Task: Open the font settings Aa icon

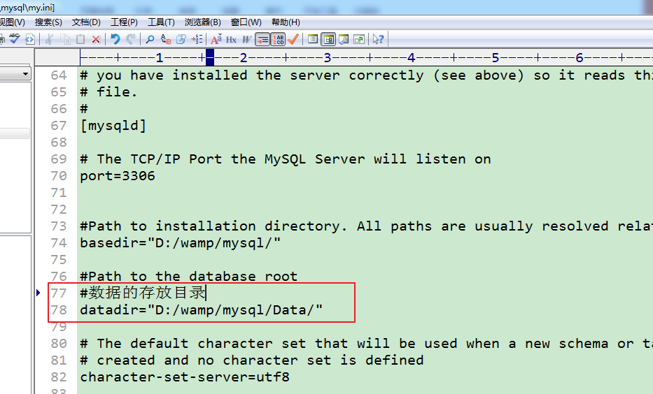Action: pos(216,39)
